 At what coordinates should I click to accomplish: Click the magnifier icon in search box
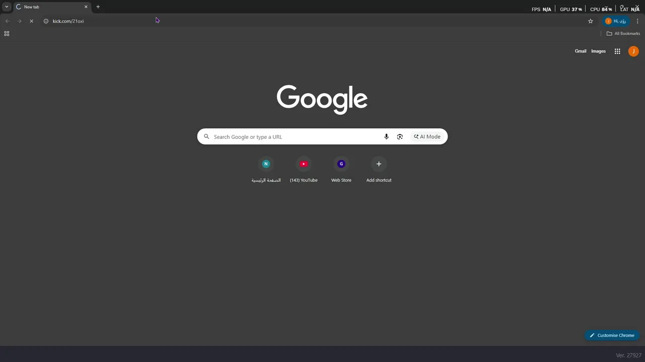pyautogui.click(x=206, y=137)
